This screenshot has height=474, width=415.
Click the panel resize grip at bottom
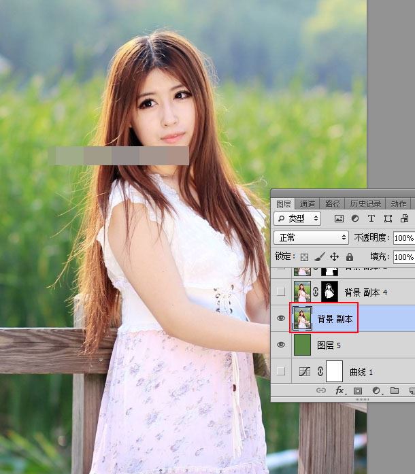tap(362, 399)
